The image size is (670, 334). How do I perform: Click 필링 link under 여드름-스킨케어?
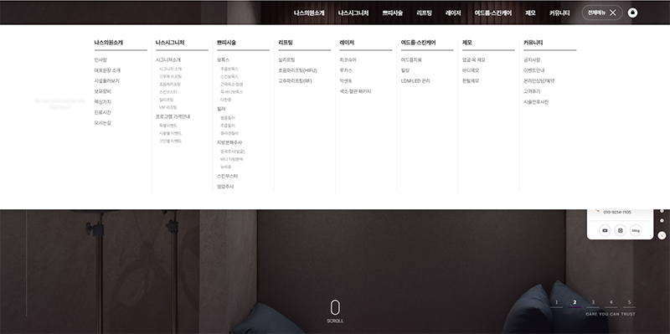pyautogui.click(x=405, y=70)
